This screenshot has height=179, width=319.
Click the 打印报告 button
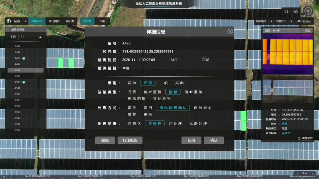[x=130, y=140]
